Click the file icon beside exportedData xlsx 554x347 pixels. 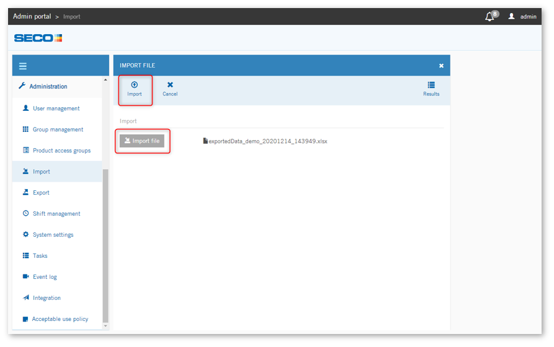click(x=205, y=141)
